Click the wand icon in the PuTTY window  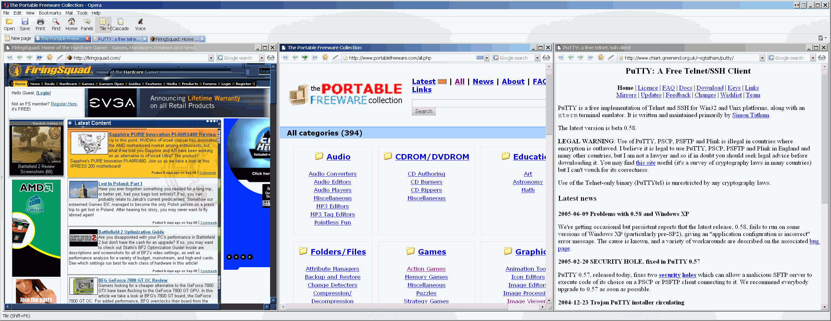[x=611, y=58]
